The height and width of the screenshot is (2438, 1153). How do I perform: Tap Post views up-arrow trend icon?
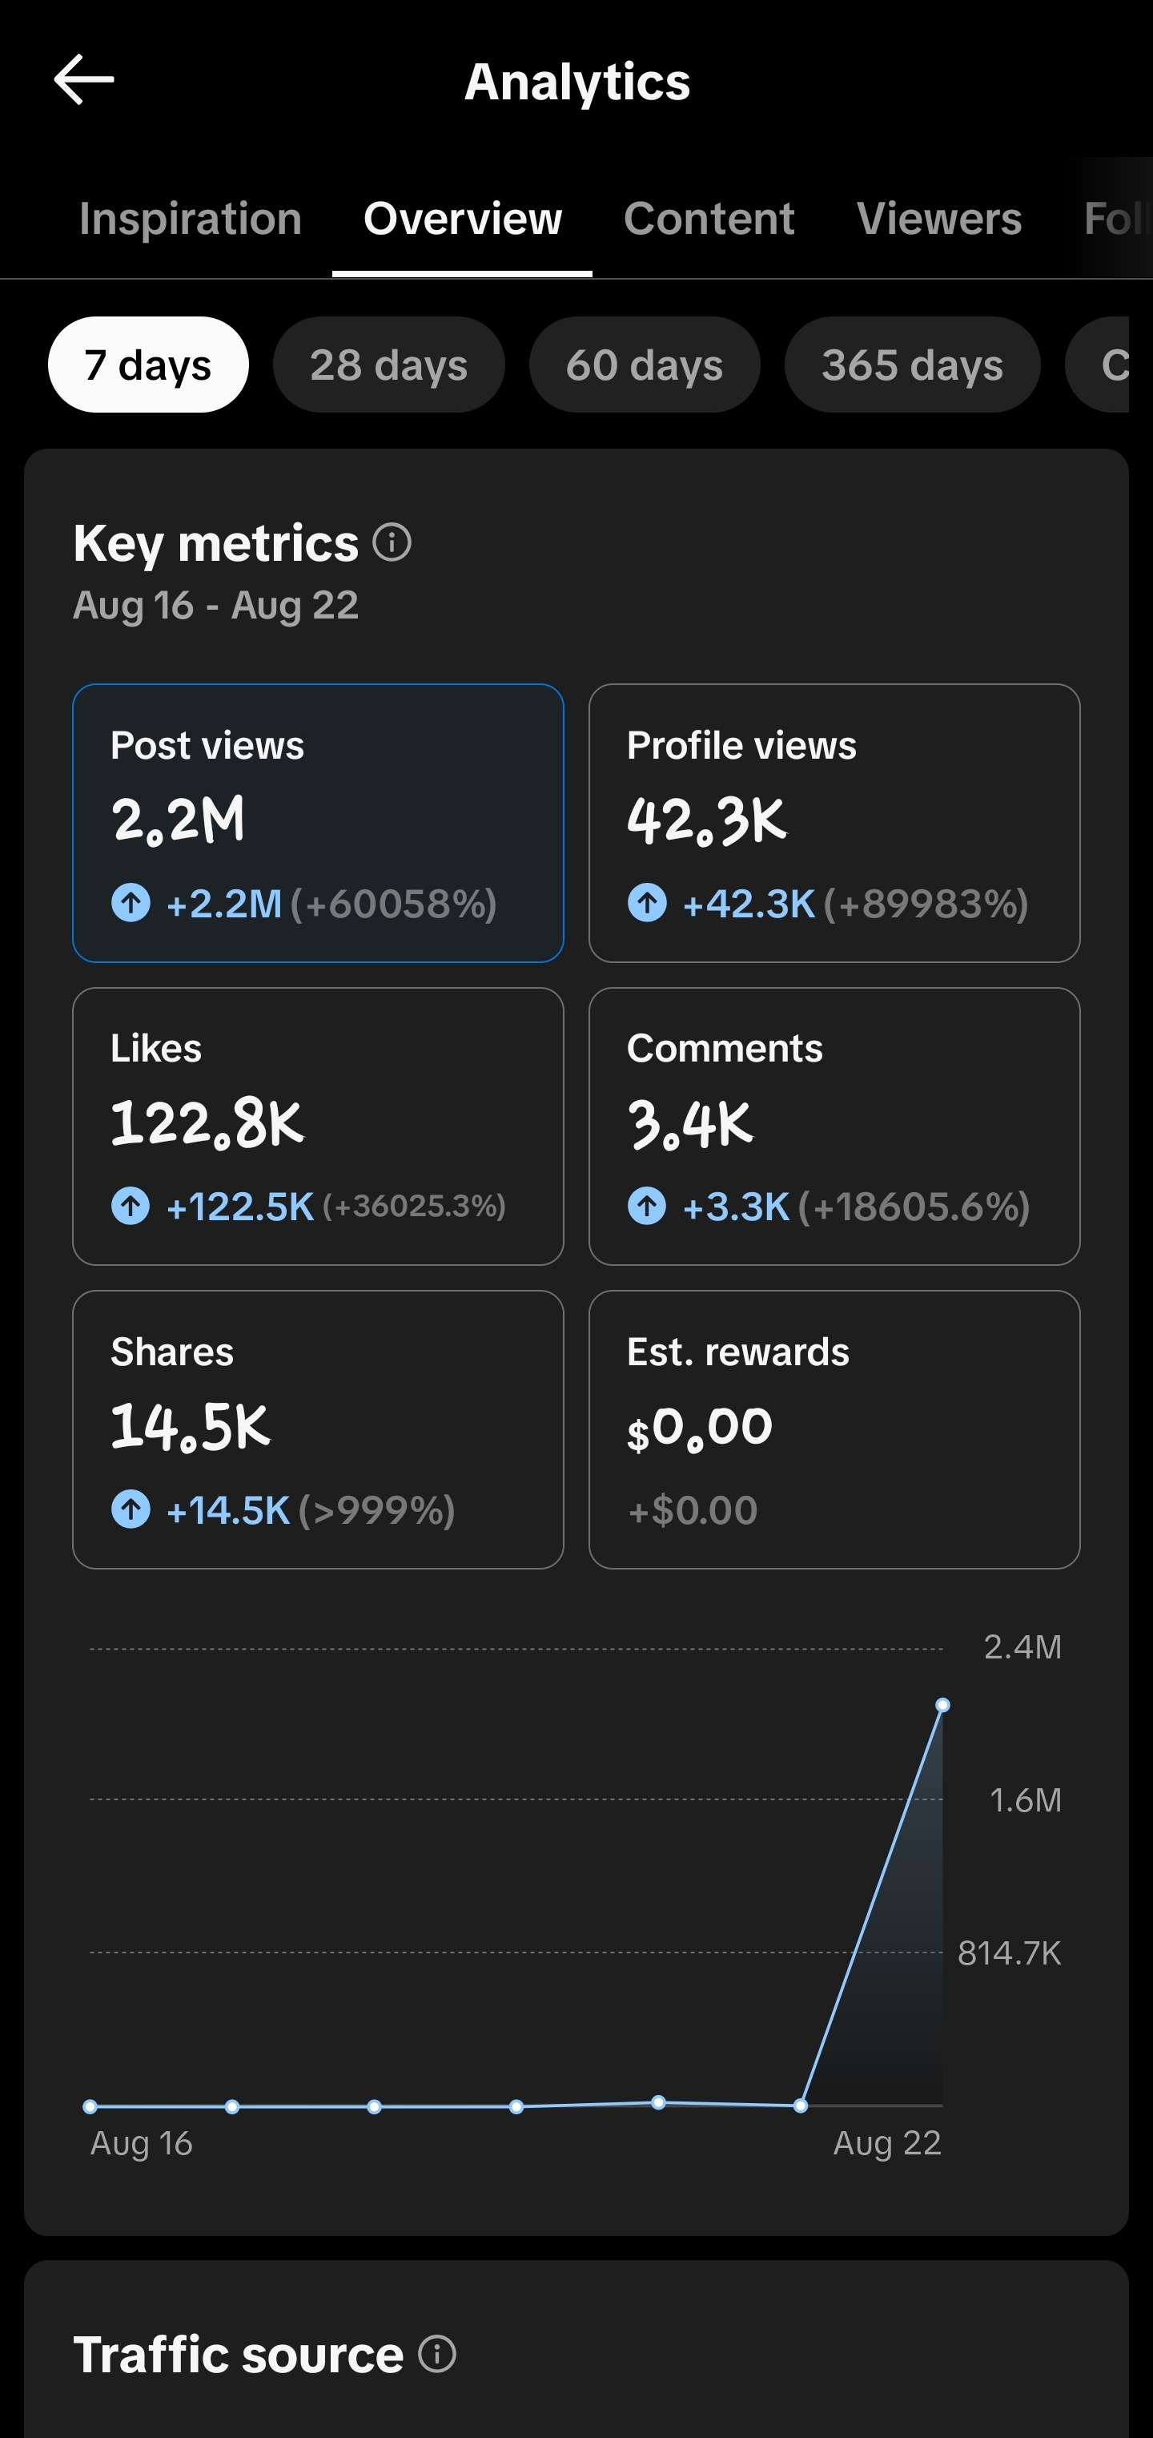coord(131,902)
